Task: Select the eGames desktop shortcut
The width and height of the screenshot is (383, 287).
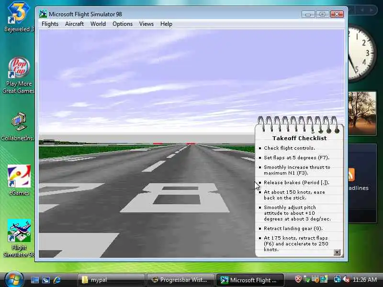Action: (x=19, y=180)
